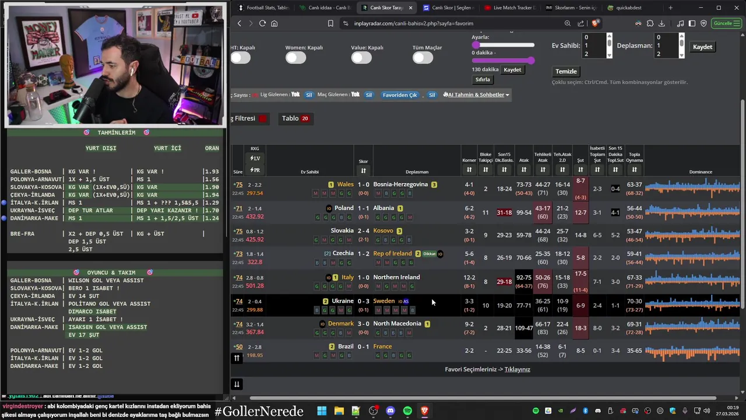746x420 pixels.
Task: Click Kaydet next to Deplasman list
Action: click(702, 47)
